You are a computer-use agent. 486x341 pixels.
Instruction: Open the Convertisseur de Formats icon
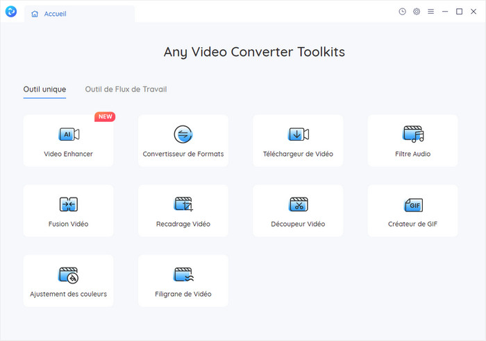coord(183,134)
